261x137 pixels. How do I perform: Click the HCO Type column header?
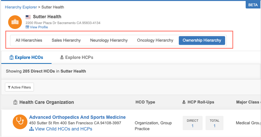(145, 102)
